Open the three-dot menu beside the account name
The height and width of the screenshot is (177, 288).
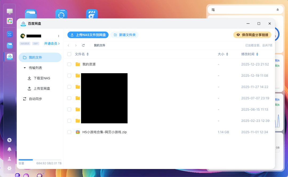59,36
